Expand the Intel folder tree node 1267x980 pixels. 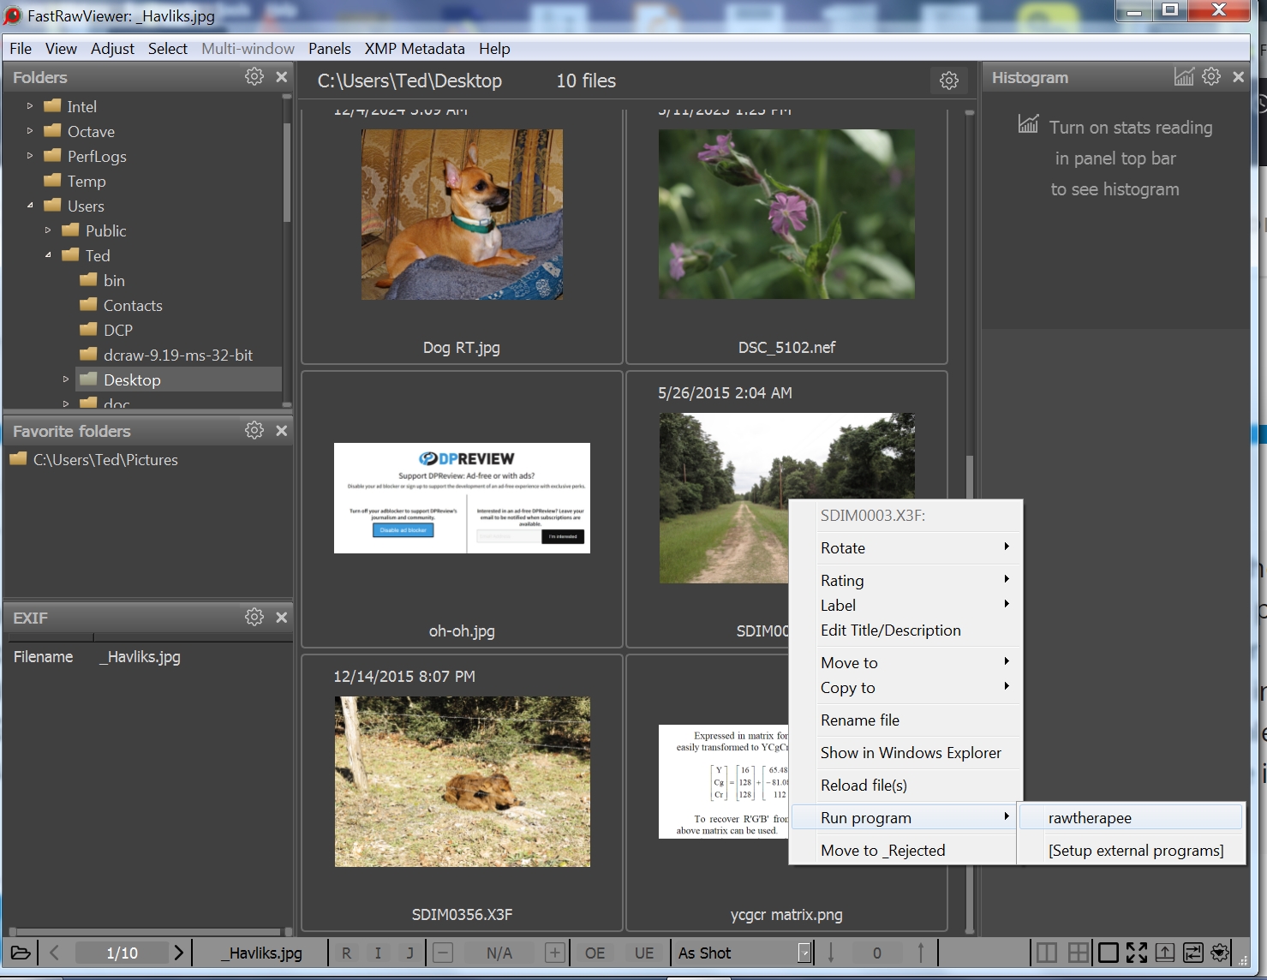(x=30, y=106)
